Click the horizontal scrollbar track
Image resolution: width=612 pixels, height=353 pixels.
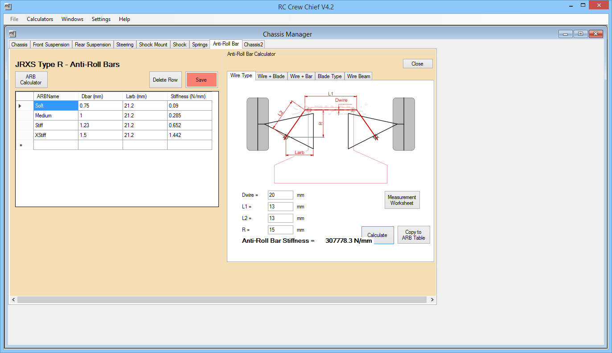[x=223, y=300]
